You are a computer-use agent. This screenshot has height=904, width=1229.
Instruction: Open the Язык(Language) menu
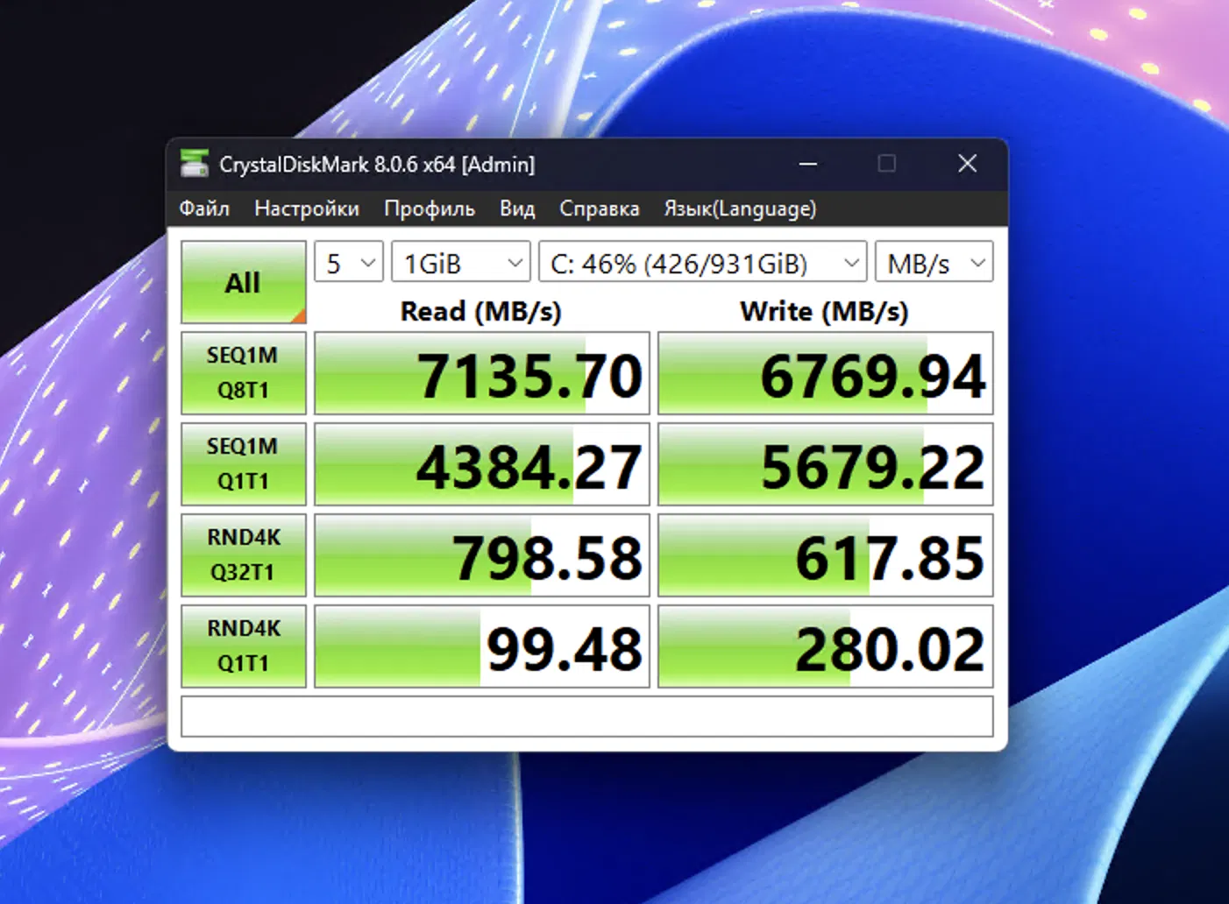(x=740, y=208)
